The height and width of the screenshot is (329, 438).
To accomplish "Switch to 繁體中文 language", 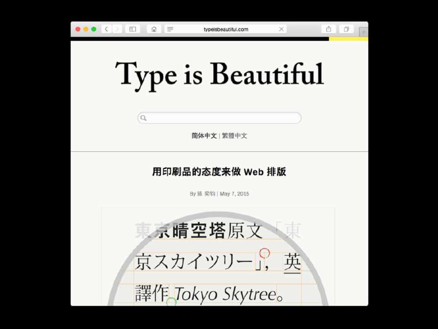I will coord(235,136).
